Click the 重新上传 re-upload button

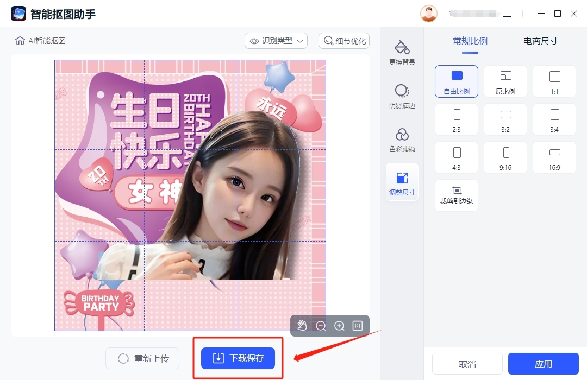click(x=142, y=358)
